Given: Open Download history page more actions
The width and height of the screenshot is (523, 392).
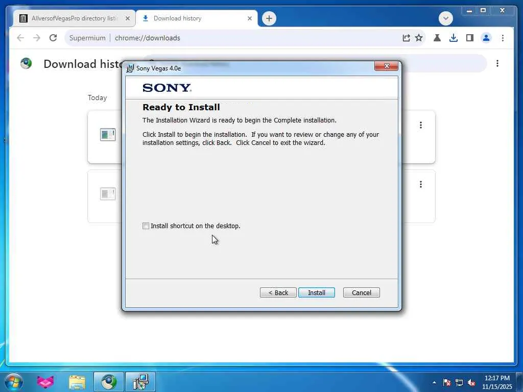Looking at the screenshot, I should [497, 63].
